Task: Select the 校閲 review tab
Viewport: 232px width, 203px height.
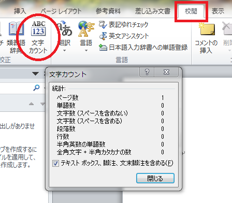Action: click(x=191, y=11)
